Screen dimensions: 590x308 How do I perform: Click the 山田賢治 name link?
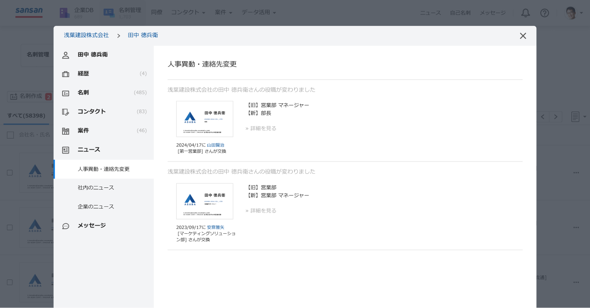(215, 145)
